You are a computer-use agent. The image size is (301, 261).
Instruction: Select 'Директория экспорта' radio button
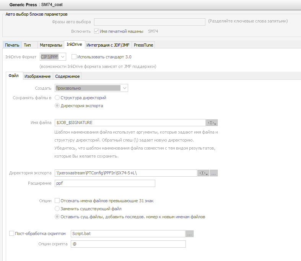coord(57,106)
